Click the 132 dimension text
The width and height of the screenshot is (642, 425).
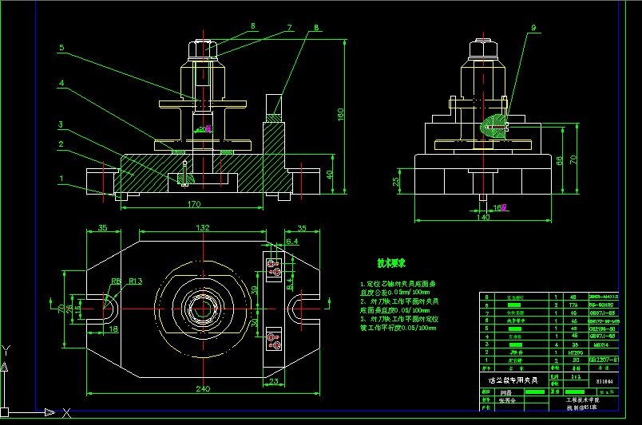(x=203, y=228)
